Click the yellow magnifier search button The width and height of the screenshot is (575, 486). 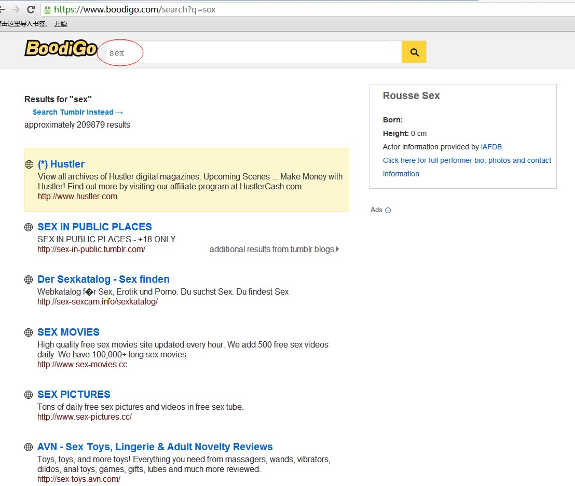coord(414,52)
